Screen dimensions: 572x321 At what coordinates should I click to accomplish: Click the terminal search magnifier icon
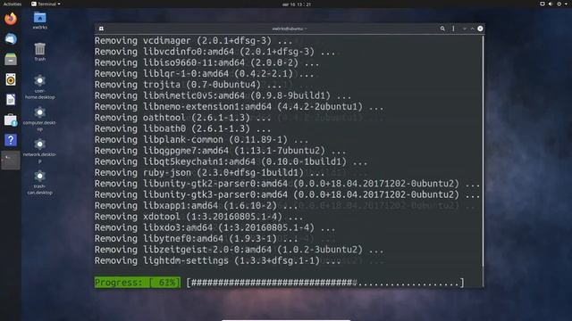pos(442,29)
